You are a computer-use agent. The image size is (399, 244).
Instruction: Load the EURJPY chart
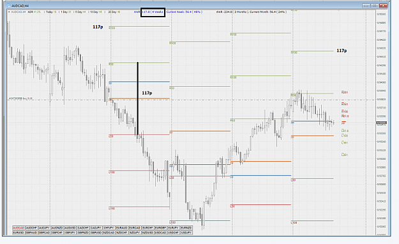174,227
